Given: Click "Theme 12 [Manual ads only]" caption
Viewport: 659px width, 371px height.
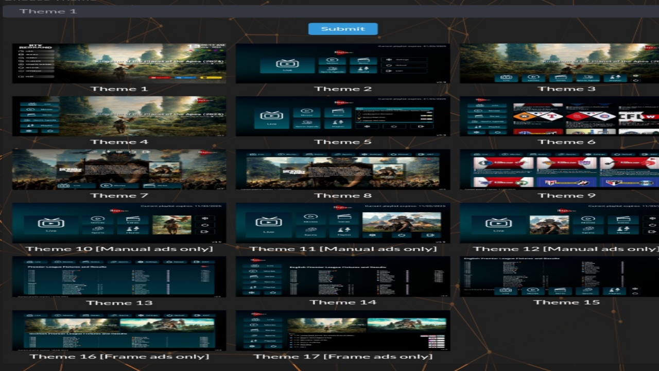Looking at the screenshot, I should [566, 249].
